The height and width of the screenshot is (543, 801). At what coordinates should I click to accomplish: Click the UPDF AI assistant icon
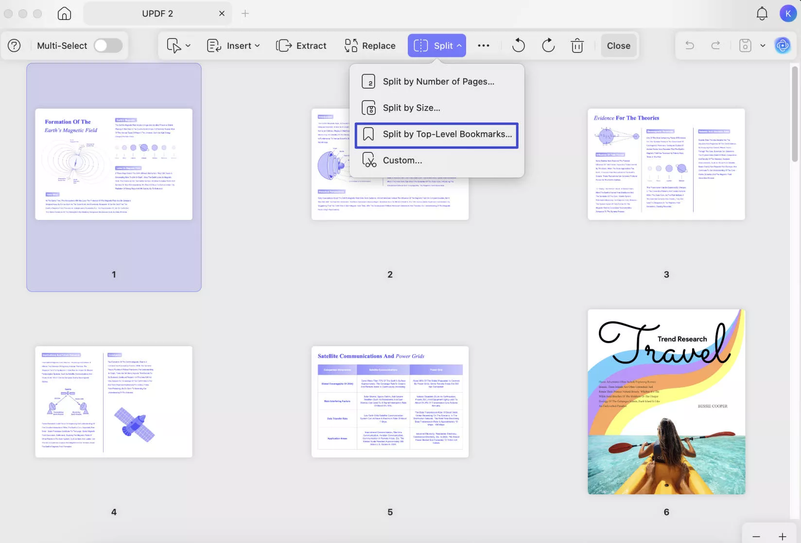782,46
